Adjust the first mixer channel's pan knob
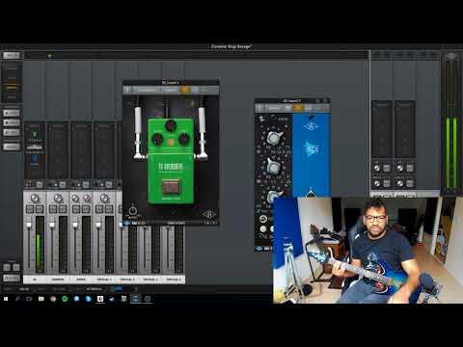This screenshot has height=347, width=463. (x=35, y=199)
